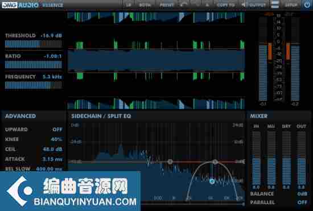Viewport: 313px width, 211px height.
Task: Toggle the PARALLEL setting OFF value
Action: coord(302,202)
